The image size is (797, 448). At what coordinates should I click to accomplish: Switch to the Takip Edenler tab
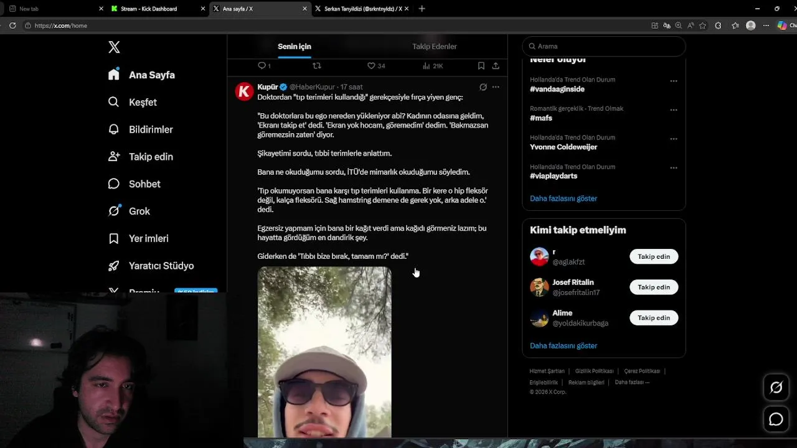(435, 47)
